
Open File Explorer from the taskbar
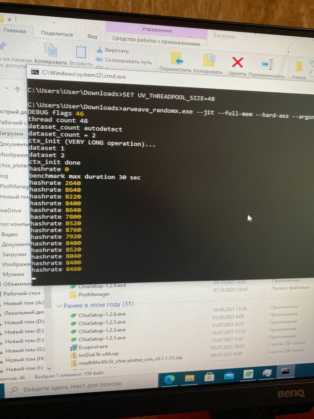(x=189, y=378)
